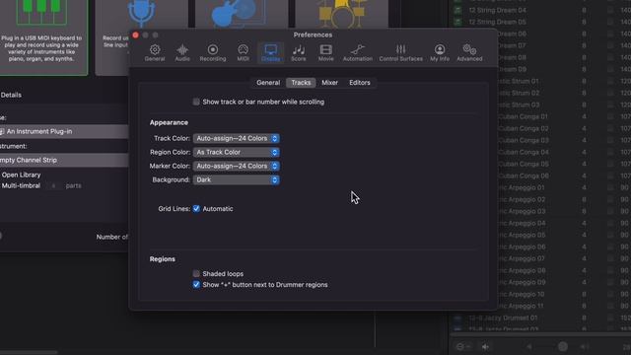Image resolution: width=631 pixels, height=355 pixels.
Task: Select loop Arpeggio 10 in loop browser
Action: pyautogui.click(x=522, y=294)
